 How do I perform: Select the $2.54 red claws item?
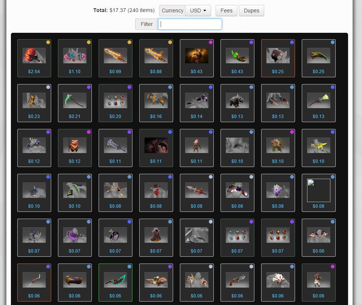pyautogui.click(x=34, y=58)
